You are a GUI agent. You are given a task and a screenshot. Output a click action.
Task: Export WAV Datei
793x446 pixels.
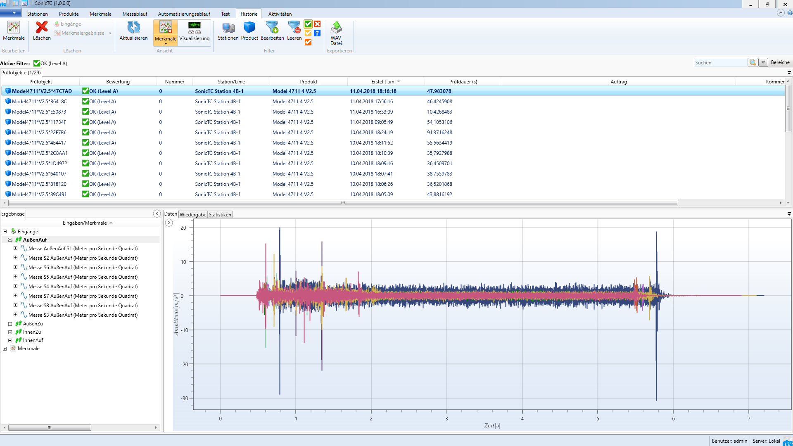pos(336,28)
